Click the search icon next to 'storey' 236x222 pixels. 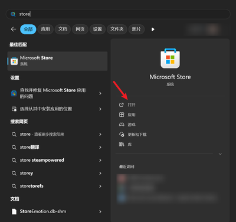click(14, 173)
